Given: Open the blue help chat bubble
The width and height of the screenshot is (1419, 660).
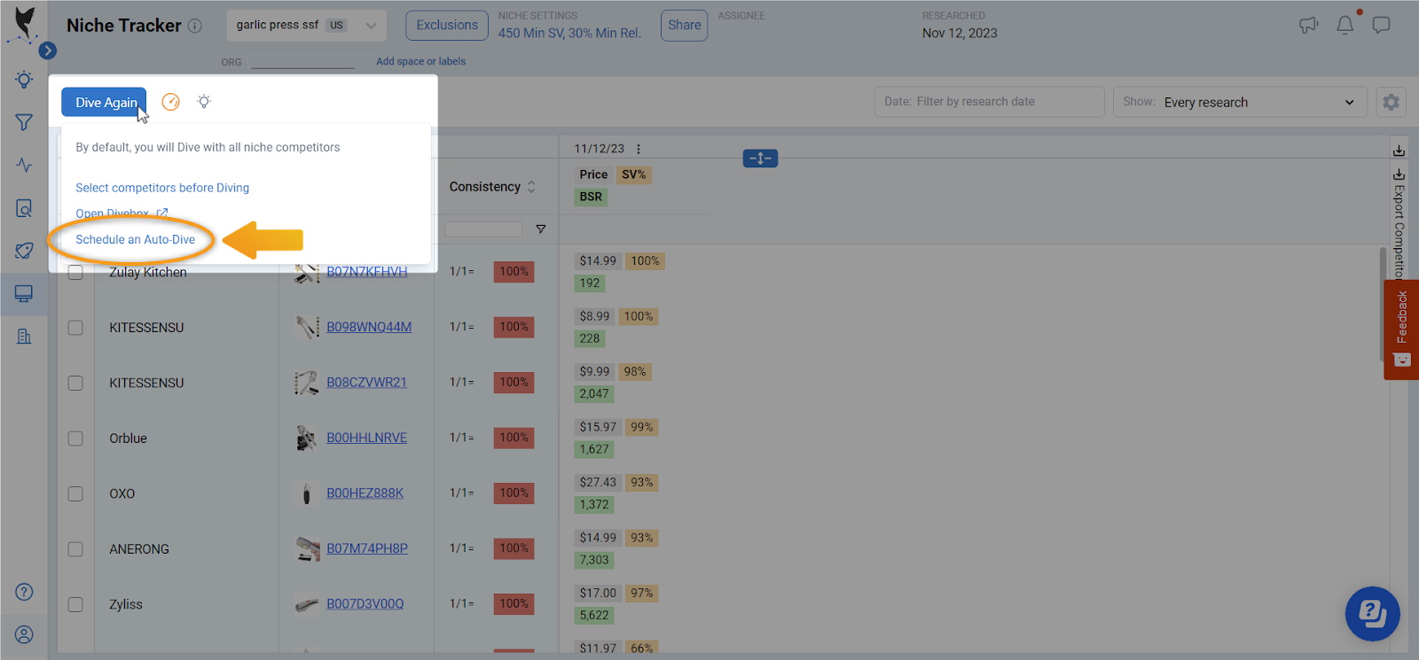Looking at the screenshot, I should (1372, 613).
